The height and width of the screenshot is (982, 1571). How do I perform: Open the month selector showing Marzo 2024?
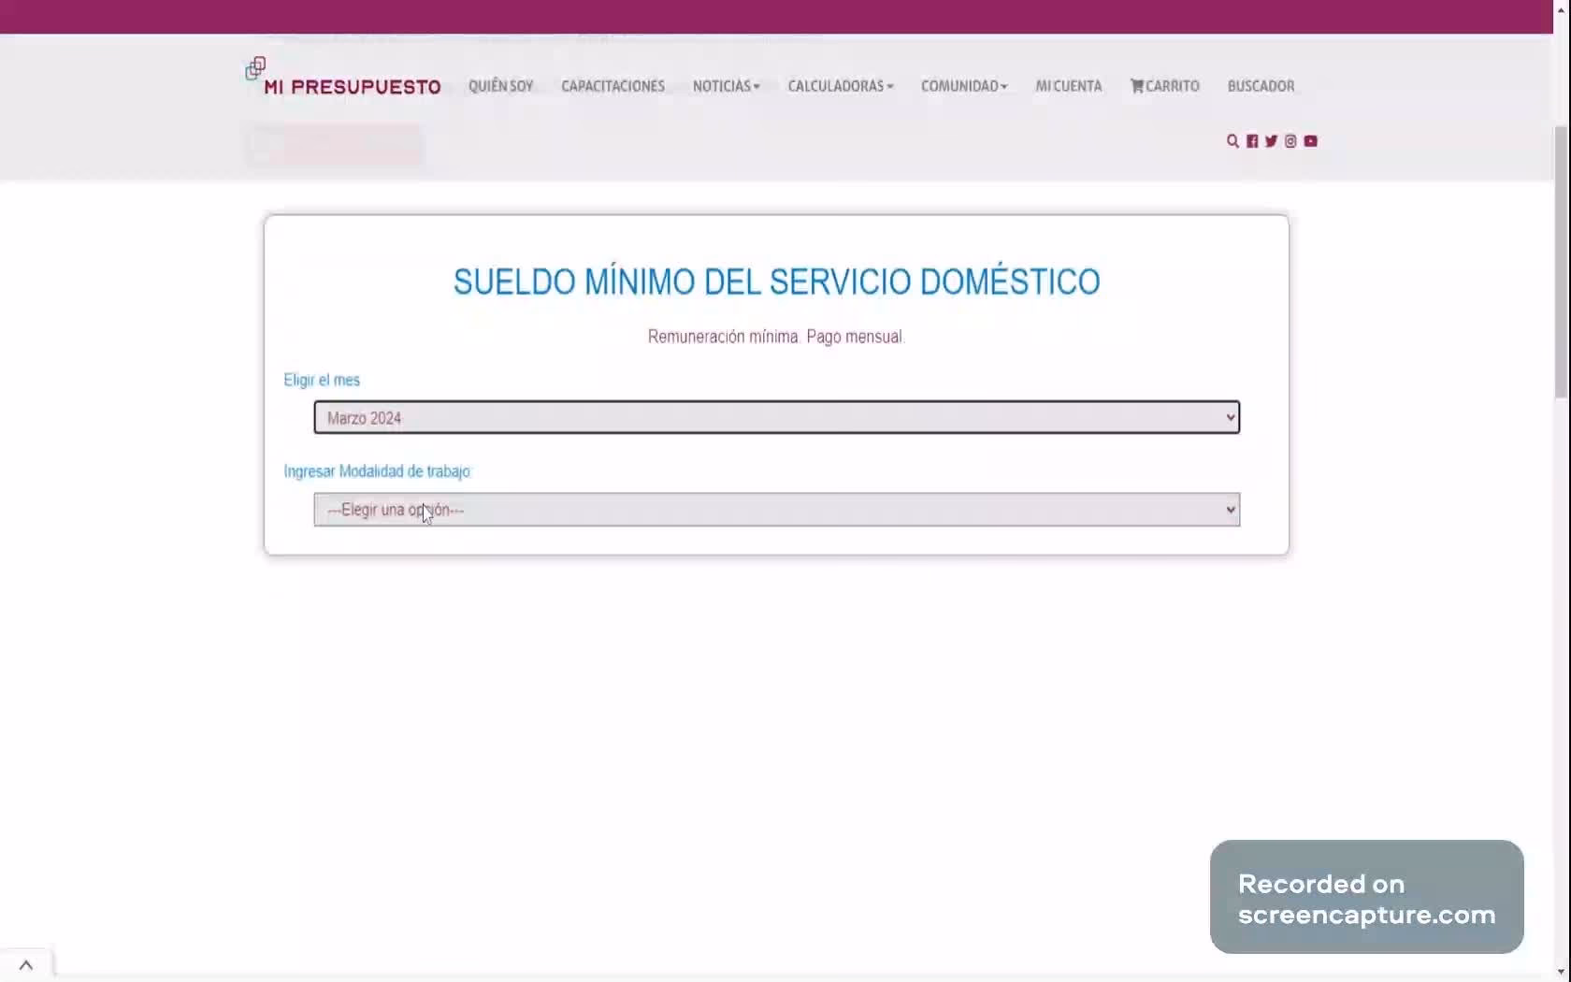[x=776, y=417]
